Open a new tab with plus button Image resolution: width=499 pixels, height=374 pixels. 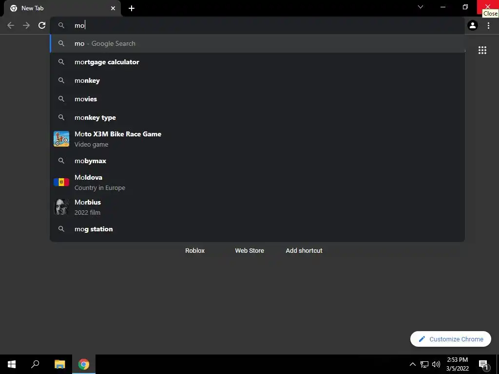click(132, 8)
